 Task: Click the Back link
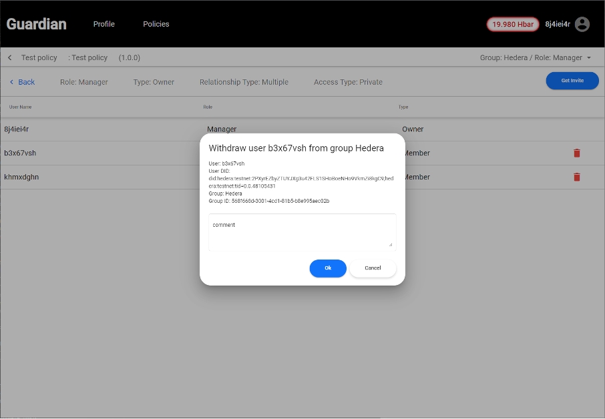pyautogui.click(x=22, y=82)
